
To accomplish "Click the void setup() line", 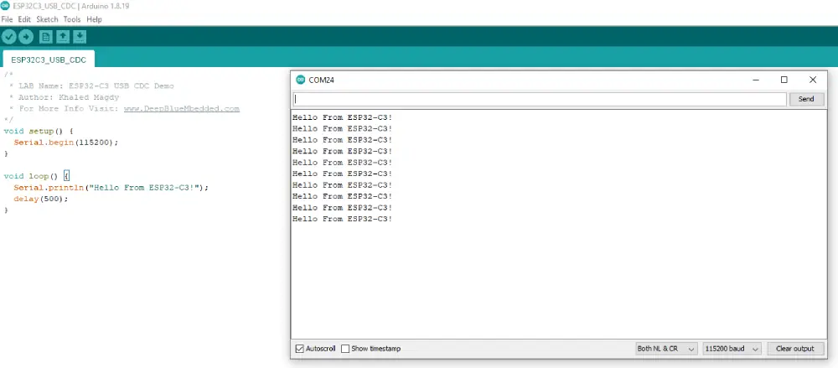I will point(38,131).
